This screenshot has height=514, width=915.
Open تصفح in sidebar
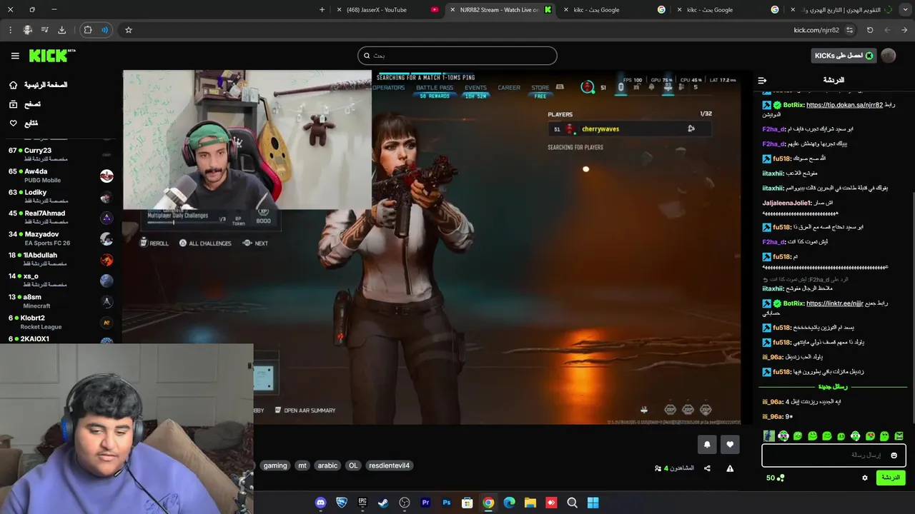(x=25, y=104)
